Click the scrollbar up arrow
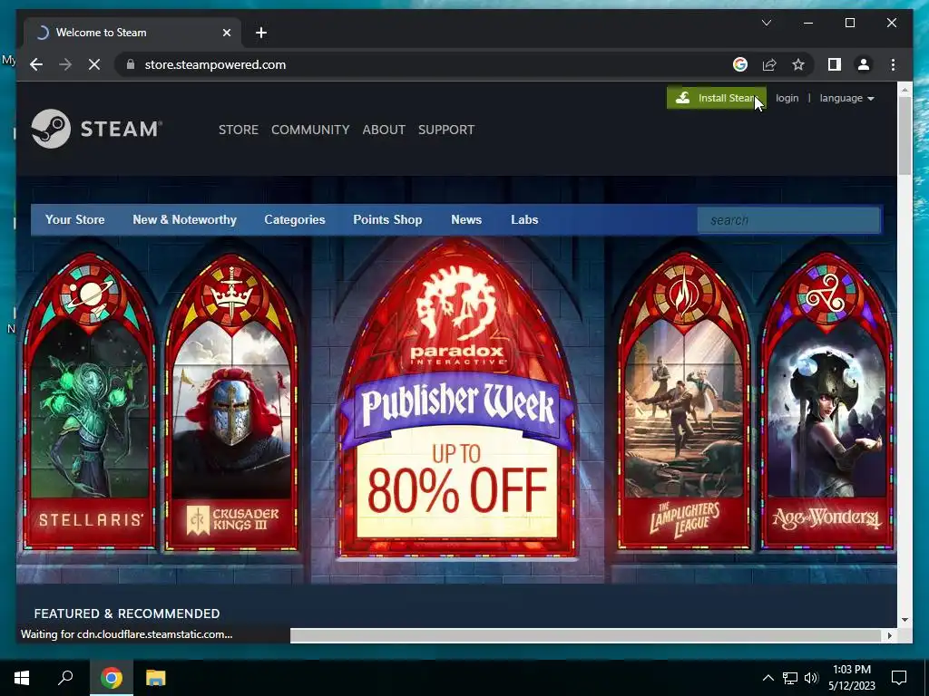This screenshot has height=696, width=929. (905, 90)
